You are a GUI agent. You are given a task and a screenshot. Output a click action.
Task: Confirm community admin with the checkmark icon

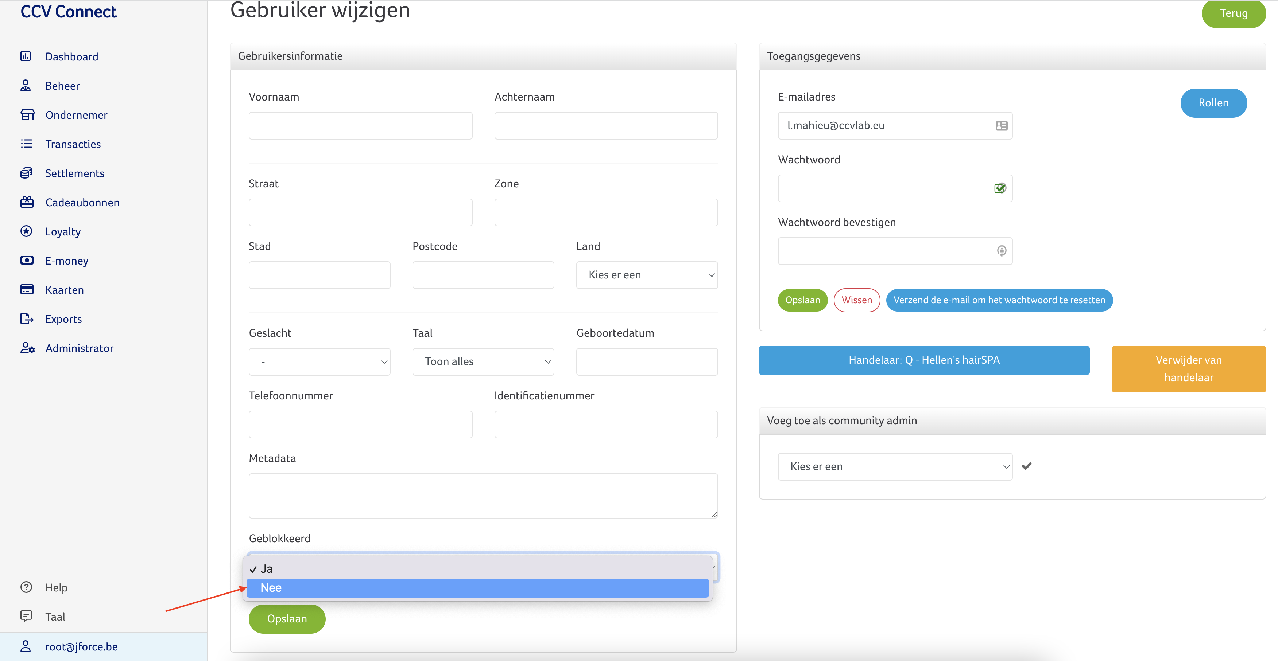pos(1026,466)
